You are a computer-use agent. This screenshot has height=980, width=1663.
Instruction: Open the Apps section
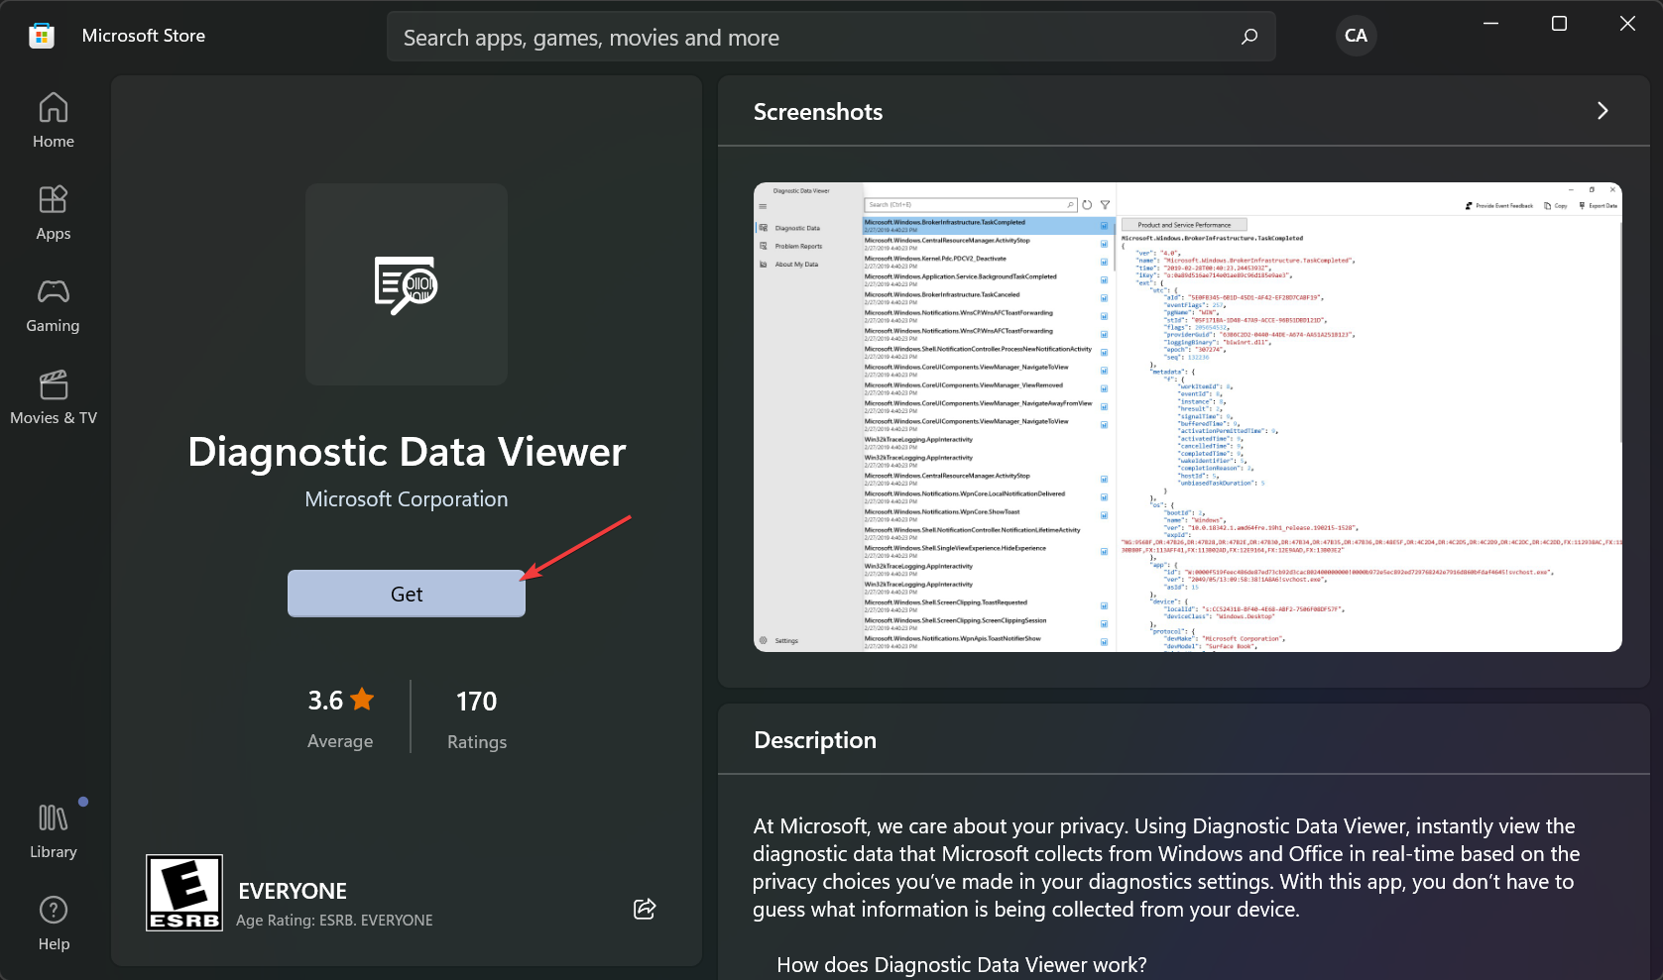54,213
